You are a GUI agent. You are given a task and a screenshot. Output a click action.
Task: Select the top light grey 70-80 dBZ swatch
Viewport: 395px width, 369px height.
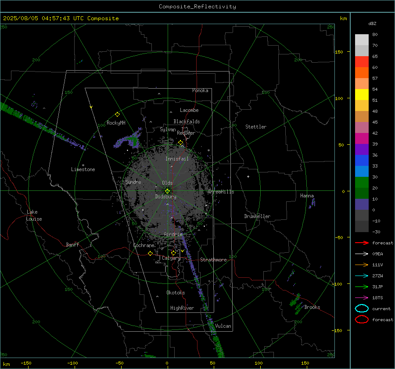[362, 40]
